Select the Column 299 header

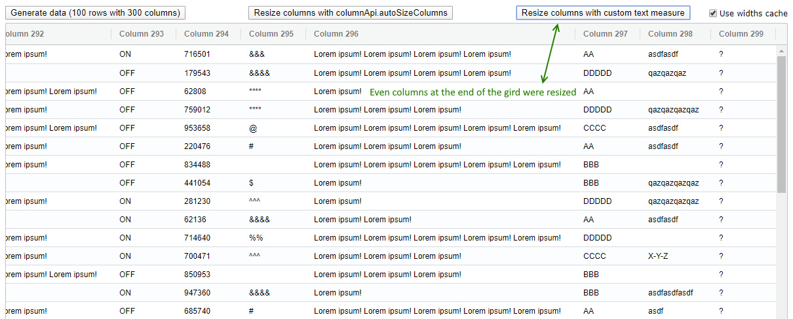[741, 34]
